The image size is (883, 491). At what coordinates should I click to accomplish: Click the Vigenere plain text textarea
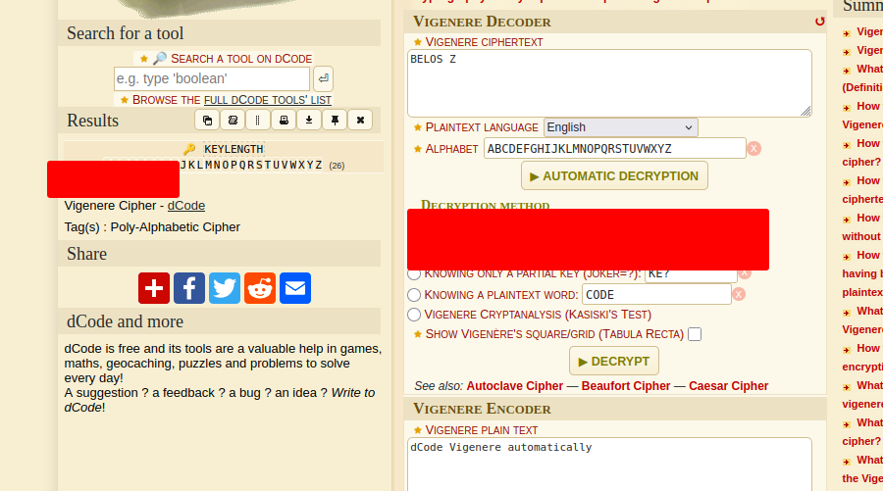(609, 464)
